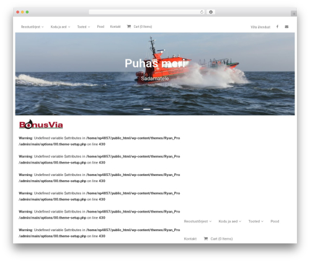Image resolution: width=310 pixels, height=262 pixels.
Task: Click the Sadamatele slide subtitle
Action: tap(155, 79)
